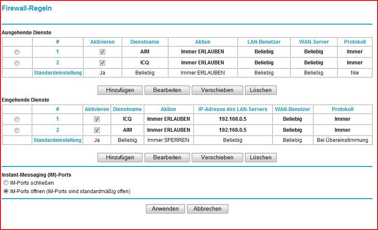Click WAN-Server column header

click(314, 42)
